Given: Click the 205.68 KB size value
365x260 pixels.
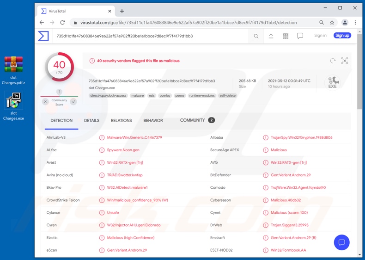Looking at the screenshot, I should (x=247, y=81).
